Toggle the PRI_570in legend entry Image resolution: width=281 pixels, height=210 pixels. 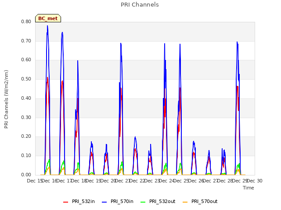point(118,201)
